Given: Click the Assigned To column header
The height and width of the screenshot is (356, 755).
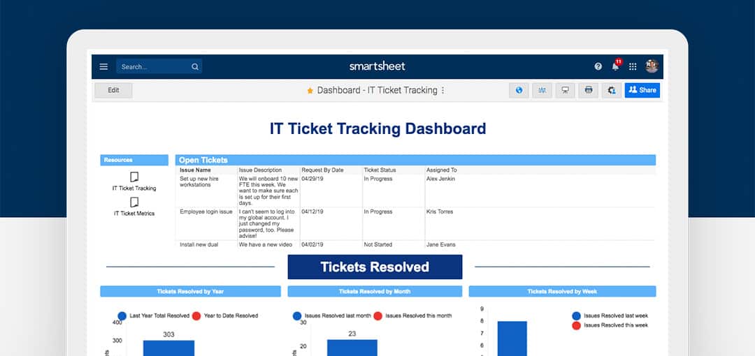Looking at the screenshot, I should click(442, 170).
